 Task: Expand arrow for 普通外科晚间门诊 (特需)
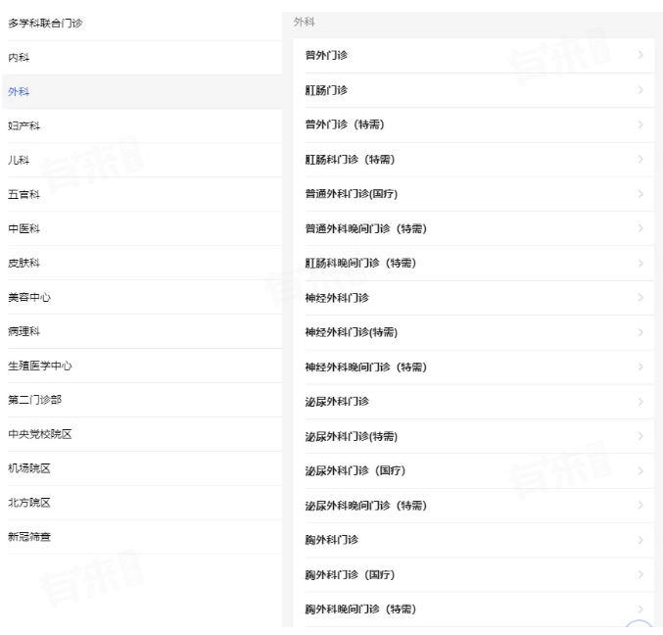pos(639,228)
